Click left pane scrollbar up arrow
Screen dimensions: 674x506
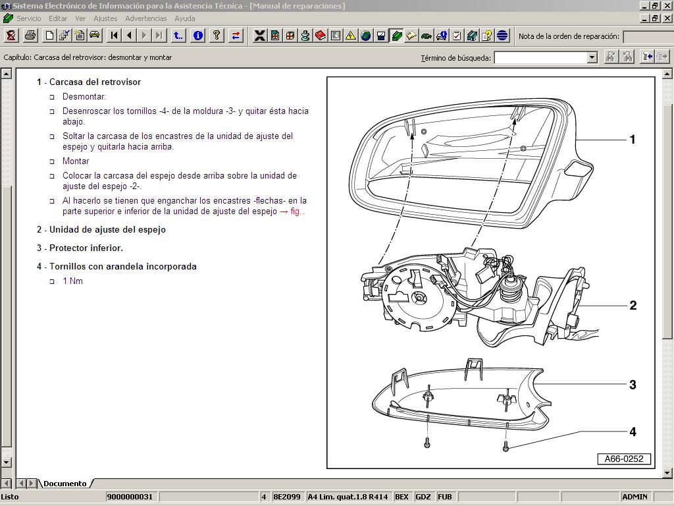pyautogui.click(x=6, y=74)
